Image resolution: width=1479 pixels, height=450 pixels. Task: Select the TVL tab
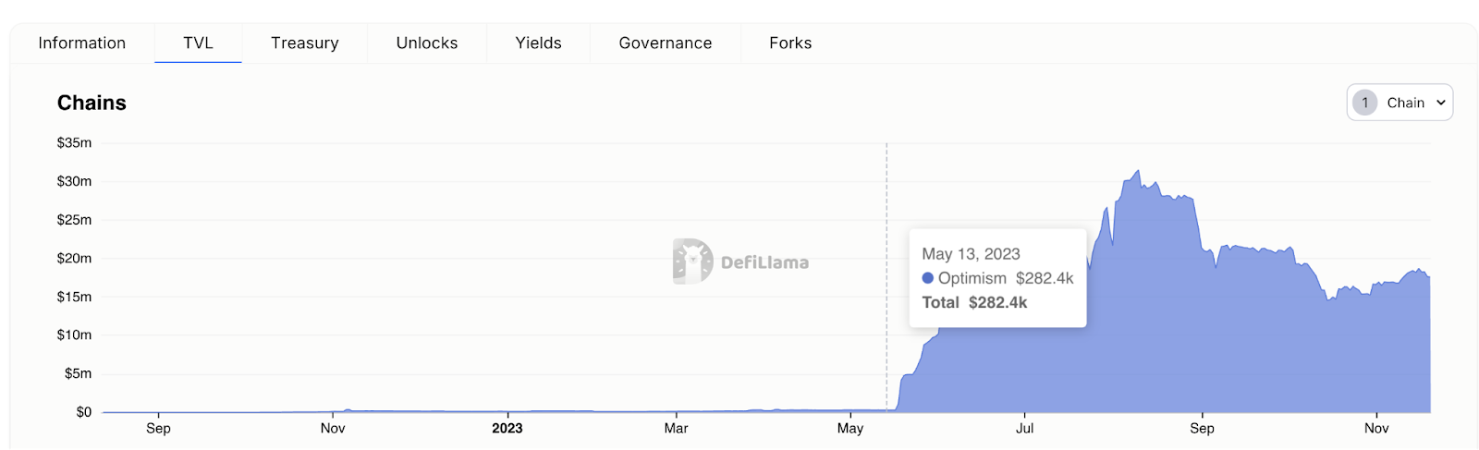tap(198, 43)
